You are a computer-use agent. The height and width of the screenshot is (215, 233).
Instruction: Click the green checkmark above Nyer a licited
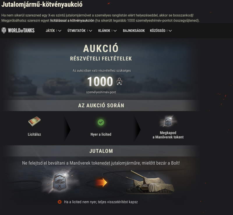(101, 122)
